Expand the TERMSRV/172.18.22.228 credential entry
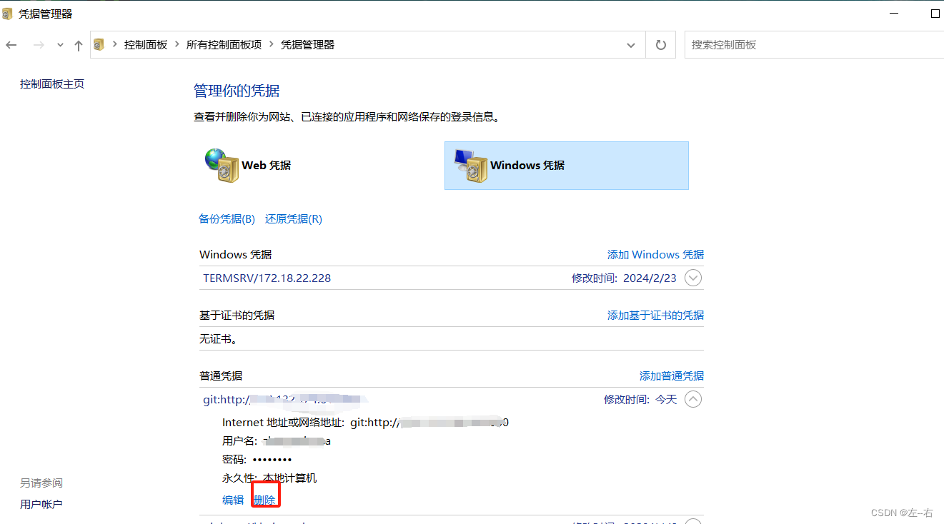The image size is (944, 524). (692, 278)
